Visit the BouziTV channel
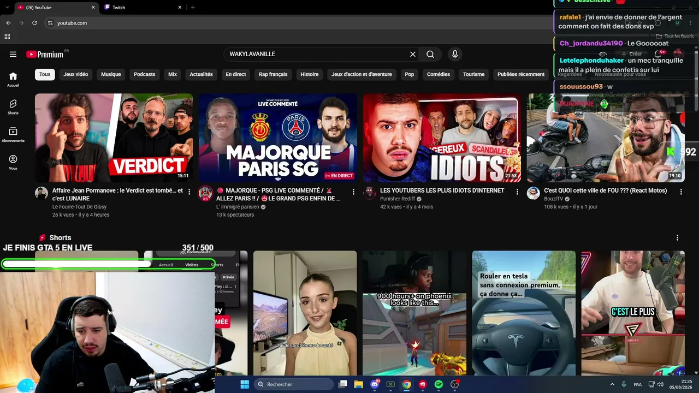The image size is (699, 393). point(555,199)
